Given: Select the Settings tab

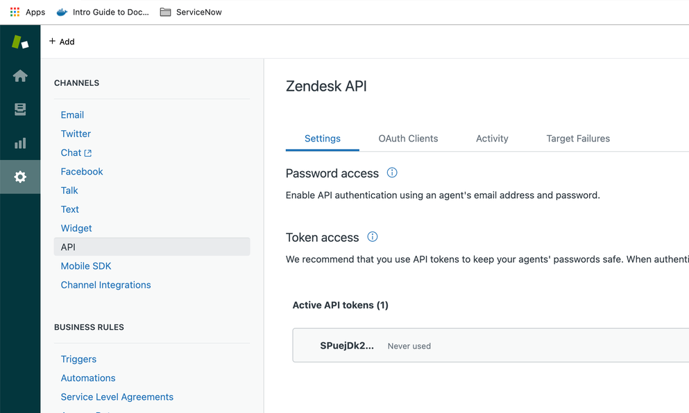Looking at the screenshot, I should [x=322, y=138].
